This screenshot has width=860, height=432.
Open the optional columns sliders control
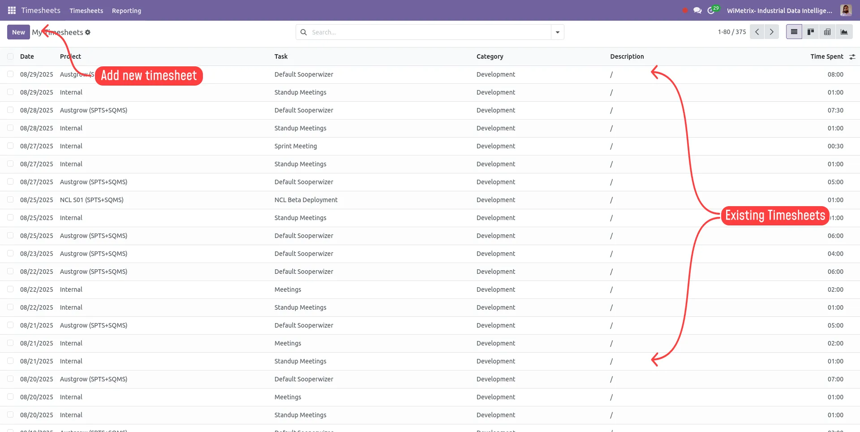click(x=852, y=56)
